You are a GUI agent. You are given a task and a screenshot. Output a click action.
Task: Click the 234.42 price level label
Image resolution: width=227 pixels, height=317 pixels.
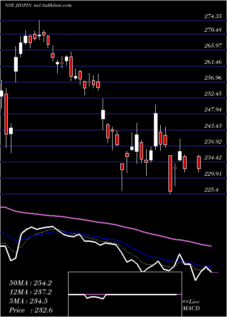(213, 157)
